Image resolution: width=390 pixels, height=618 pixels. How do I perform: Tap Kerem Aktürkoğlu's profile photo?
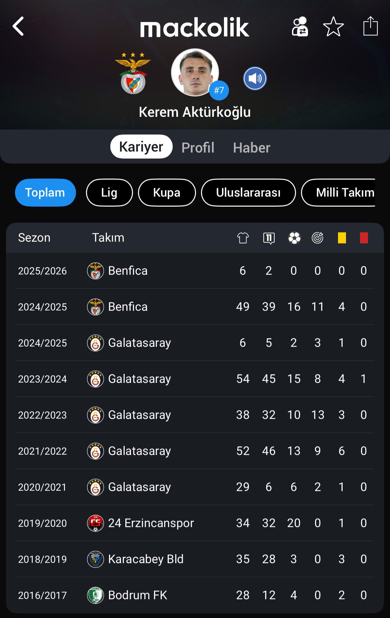pyautogui.click(x=195, y=72)
